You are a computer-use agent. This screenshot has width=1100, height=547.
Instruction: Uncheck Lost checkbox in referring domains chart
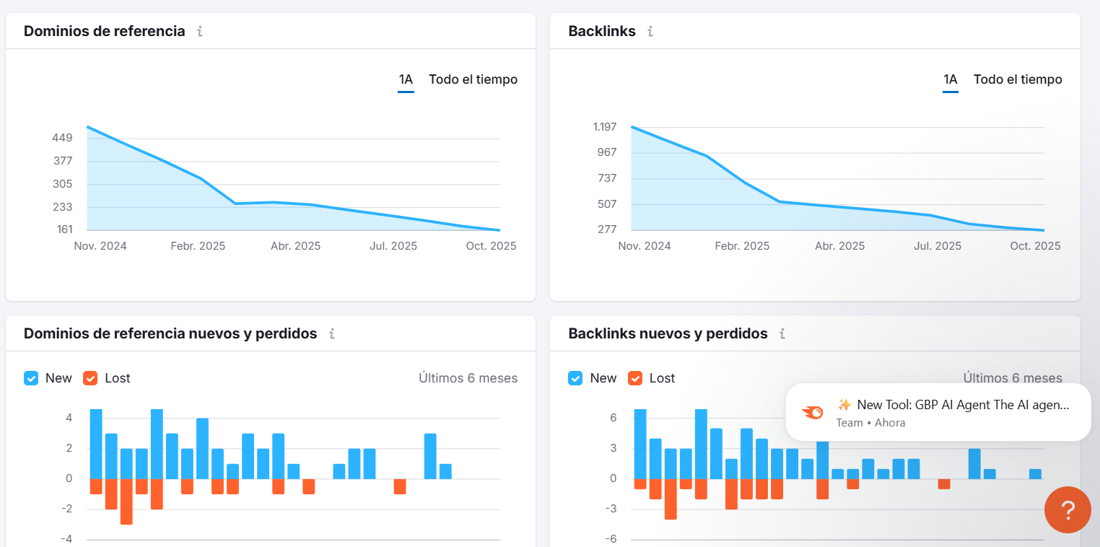pos(90,378)
